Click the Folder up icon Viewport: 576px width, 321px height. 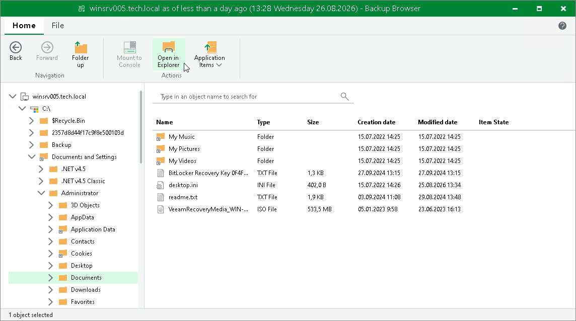coord(81,47)
